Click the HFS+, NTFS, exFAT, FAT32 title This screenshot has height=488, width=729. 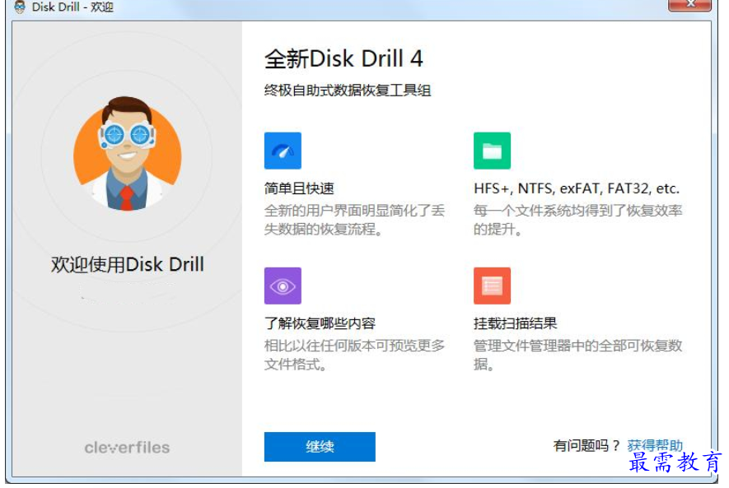click(577, 188)
